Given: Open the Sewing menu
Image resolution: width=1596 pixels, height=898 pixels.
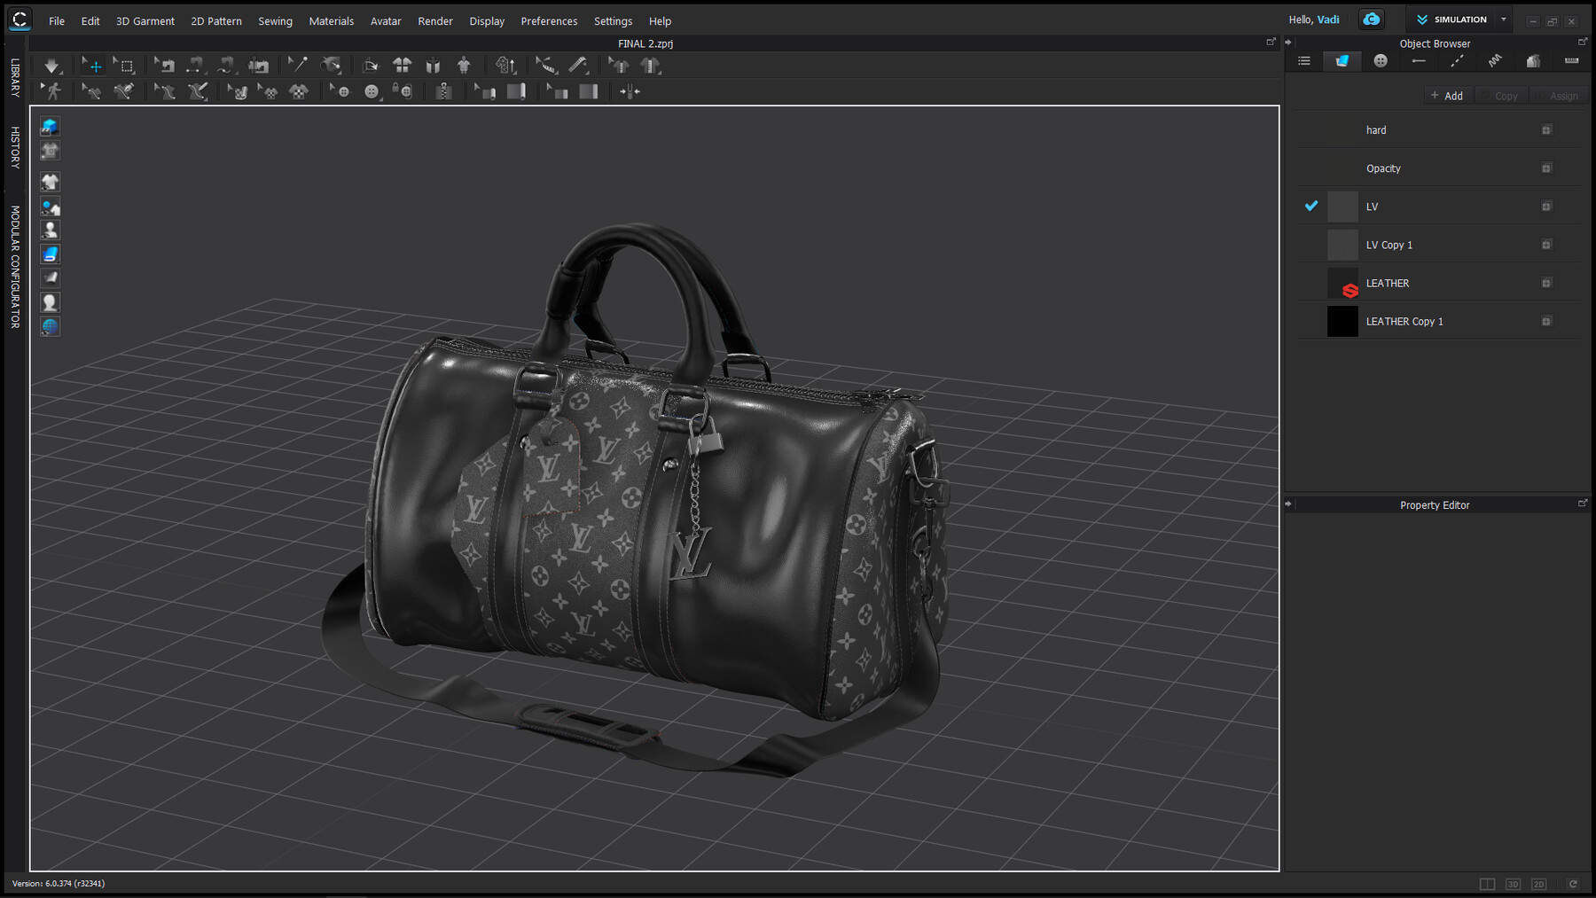Looking at the screenshot, I should [275, 21].
